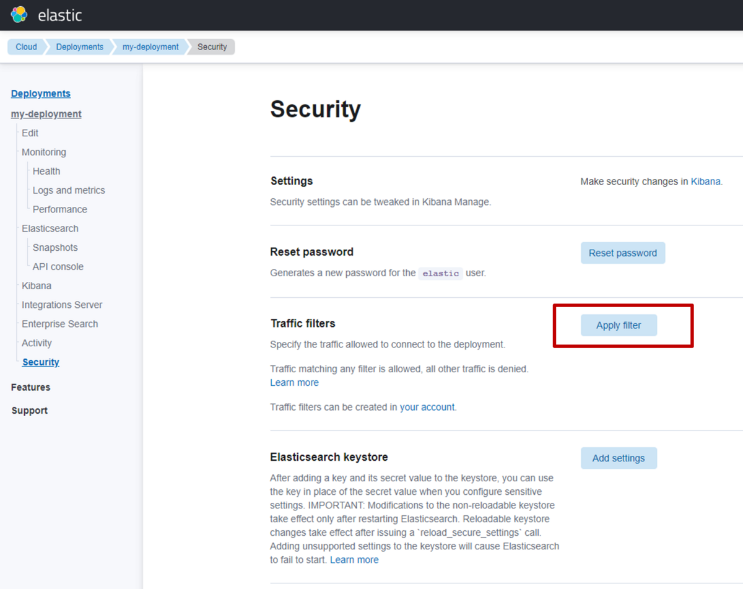Click the Reset password button
The width and height of the screenshot is (743, 589).
623,253
